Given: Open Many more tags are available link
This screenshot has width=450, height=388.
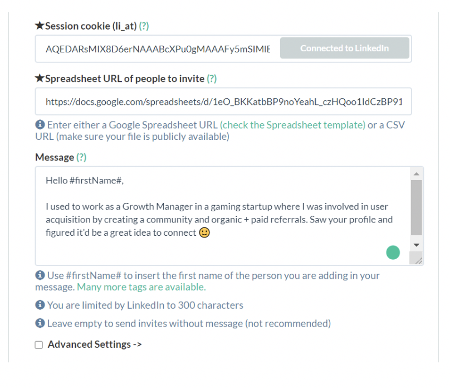Looking at the screenshot, I should [141, 287].
